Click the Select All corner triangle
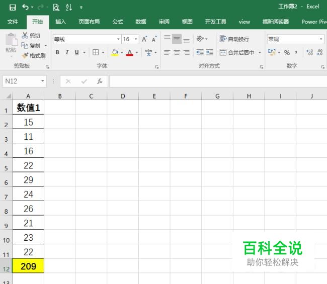This screenshot has width=327, height=284. [9, 96]
